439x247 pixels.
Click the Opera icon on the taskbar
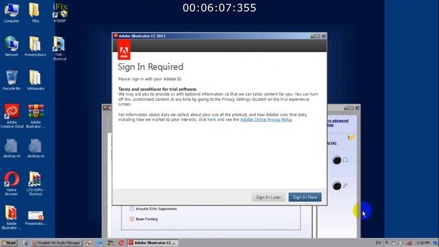(x=121, y=243)
